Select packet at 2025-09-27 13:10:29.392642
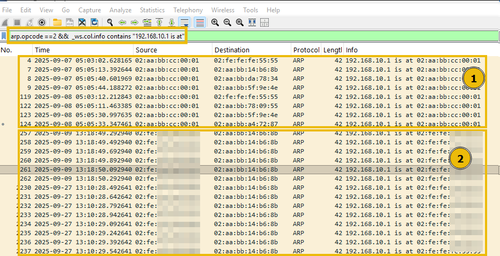Screen dimensions: 500x256 250,242
